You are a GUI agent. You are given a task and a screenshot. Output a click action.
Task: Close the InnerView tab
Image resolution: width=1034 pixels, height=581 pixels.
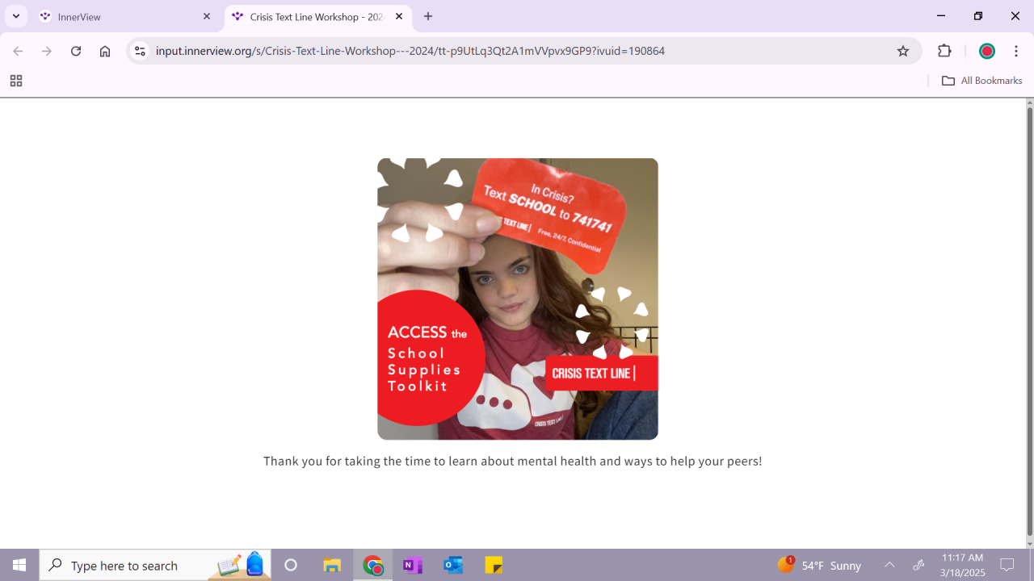point(207,16)
